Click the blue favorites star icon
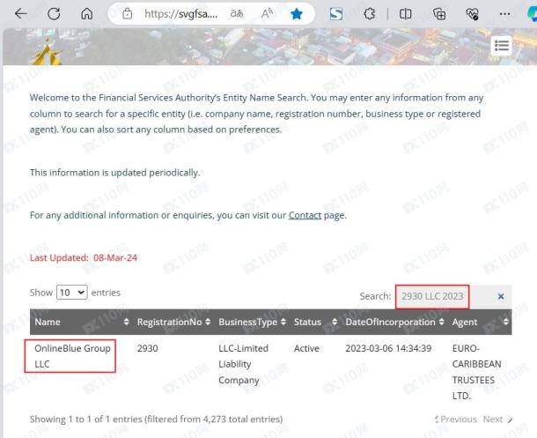 point(297,14)
